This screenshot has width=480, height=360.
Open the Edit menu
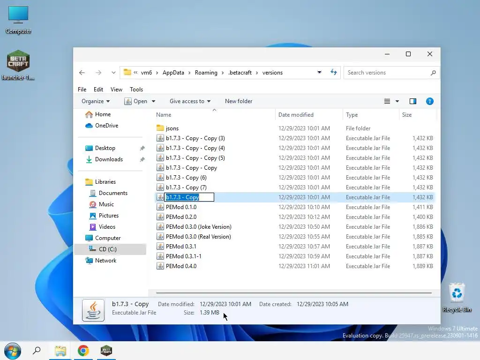tap(98, 90)
